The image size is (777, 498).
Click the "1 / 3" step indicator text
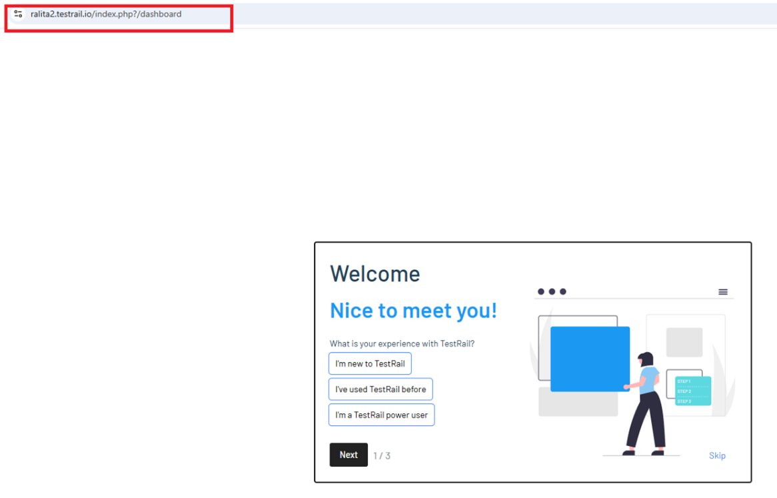(382, 456)
